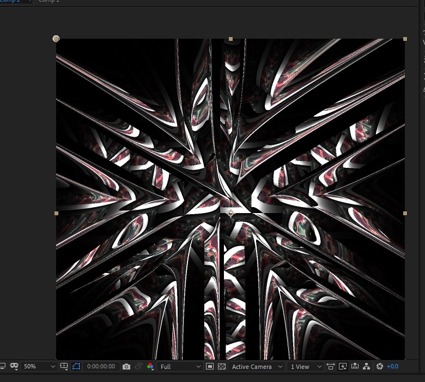Screen dimensions: 425x382
Task: Select the top-center layer transform handle
Action: click(x=230, y=39)
